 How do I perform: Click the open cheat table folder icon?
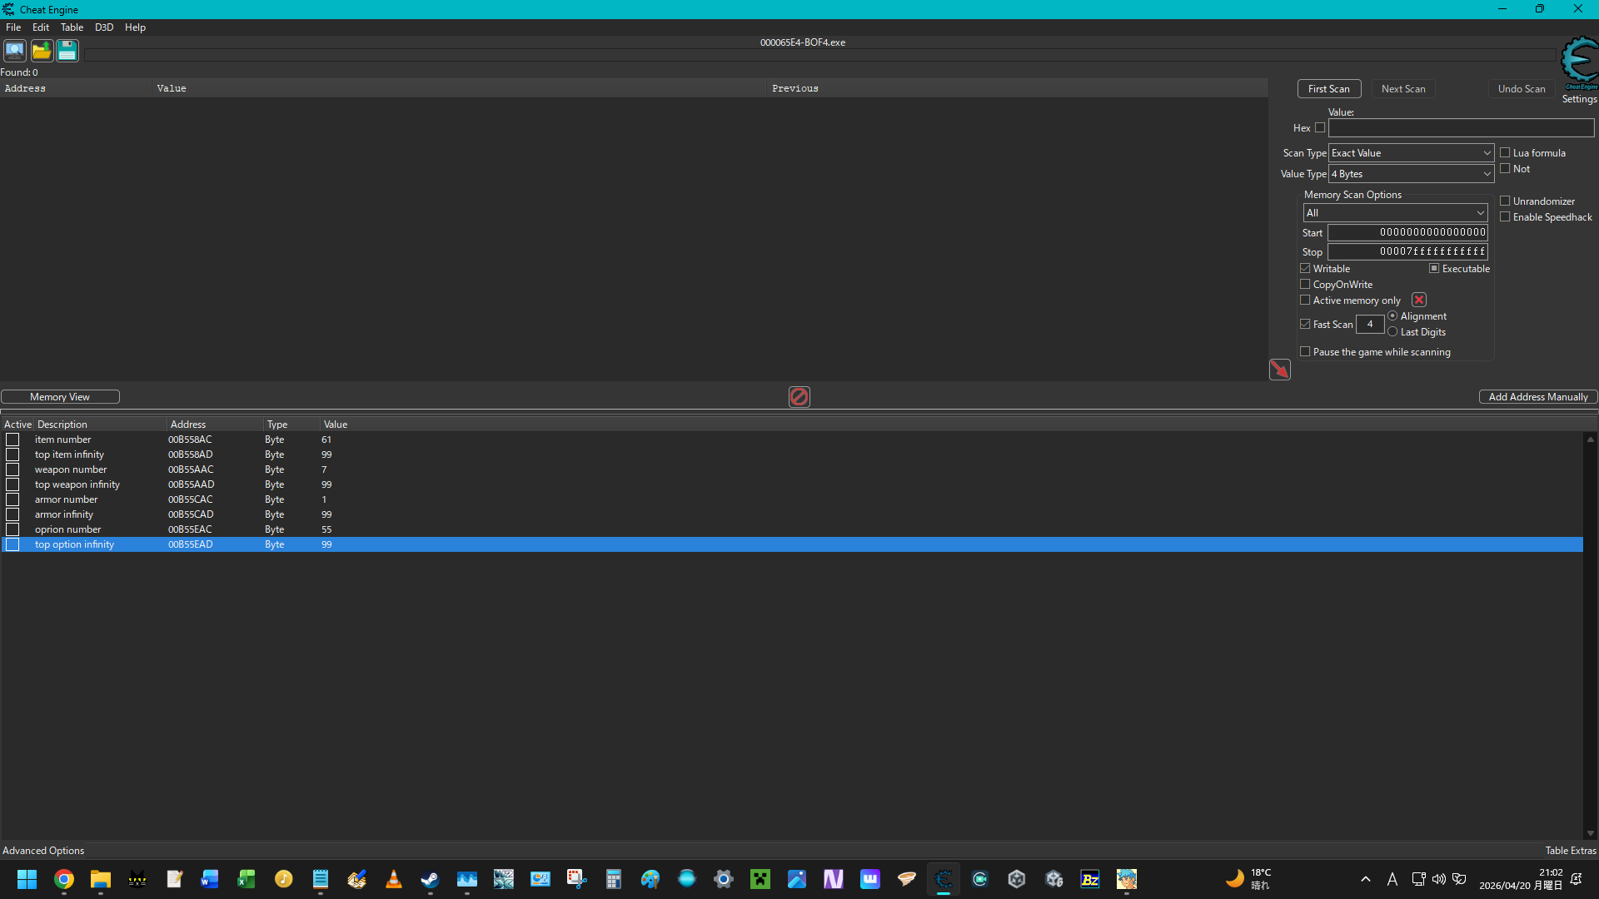[x=42, y=51]
